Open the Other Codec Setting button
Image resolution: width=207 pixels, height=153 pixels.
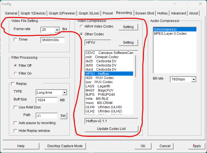pyautogui.click(x=128, y=43)
